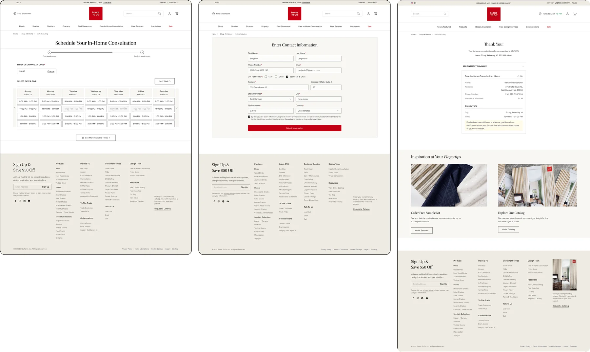Image resolution: width=590 pixels, height=352 pixels.
Task: Open USD currency selector on the scheduling page
Action: pyautogui.click(x=18, y=3)
